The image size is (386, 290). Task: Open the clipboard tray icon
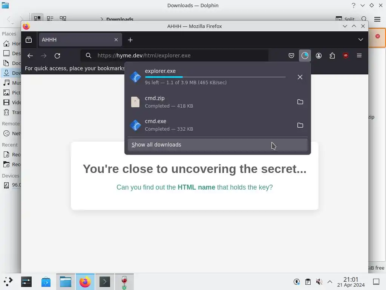click(x=308, y=282)
